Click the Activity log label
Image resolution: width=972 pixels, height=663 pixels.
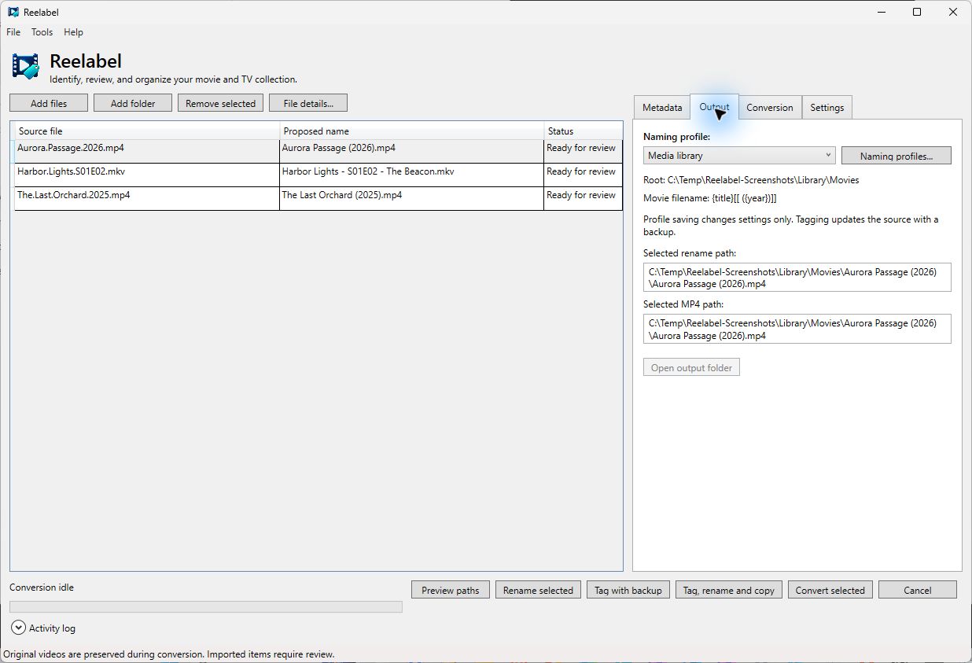click(x=52, y=628)
